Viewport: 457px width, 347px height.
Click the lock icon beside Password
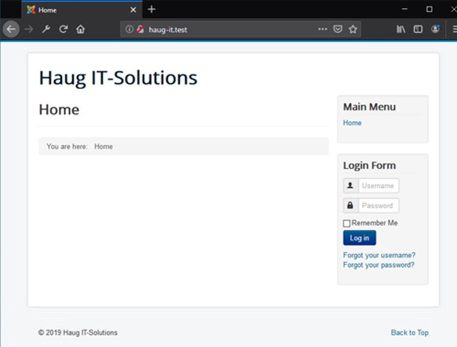coord(350,206)
